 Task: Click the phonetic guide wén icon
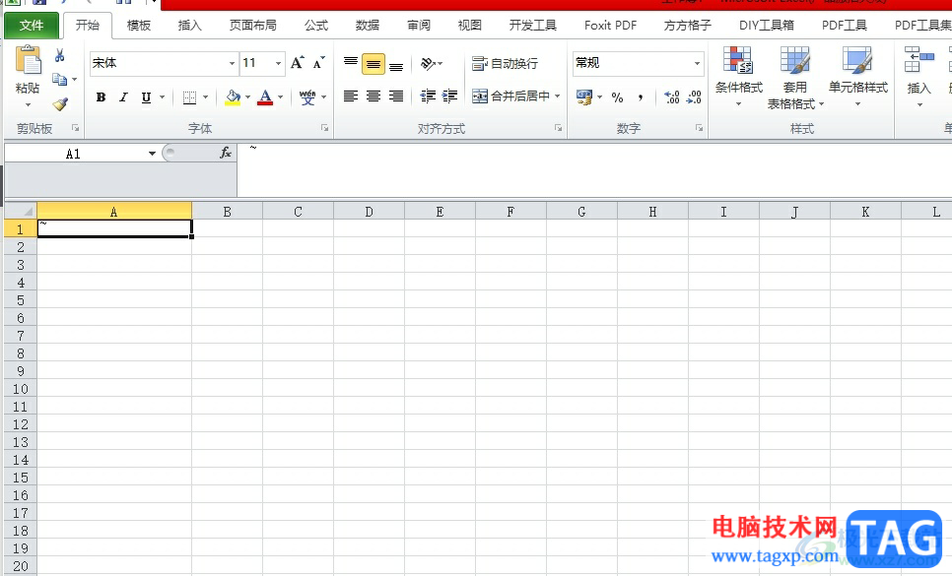[307, 97]
